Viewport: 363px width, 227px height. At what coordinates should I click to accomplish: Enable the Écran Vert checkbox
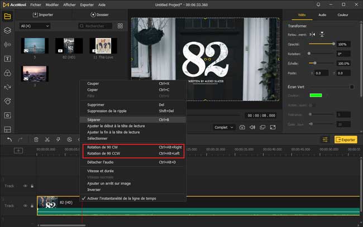pyautogui.click(x=351, y=86)
